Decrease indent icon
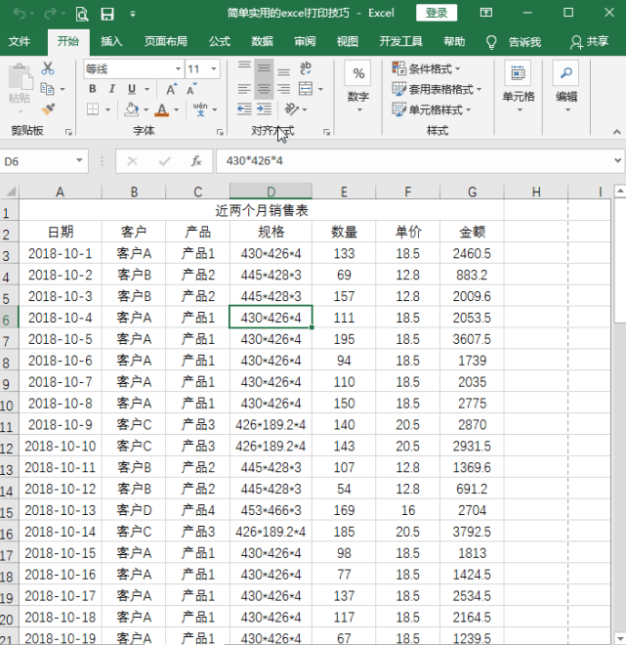The image size is (626, 645). click(244, 109)
